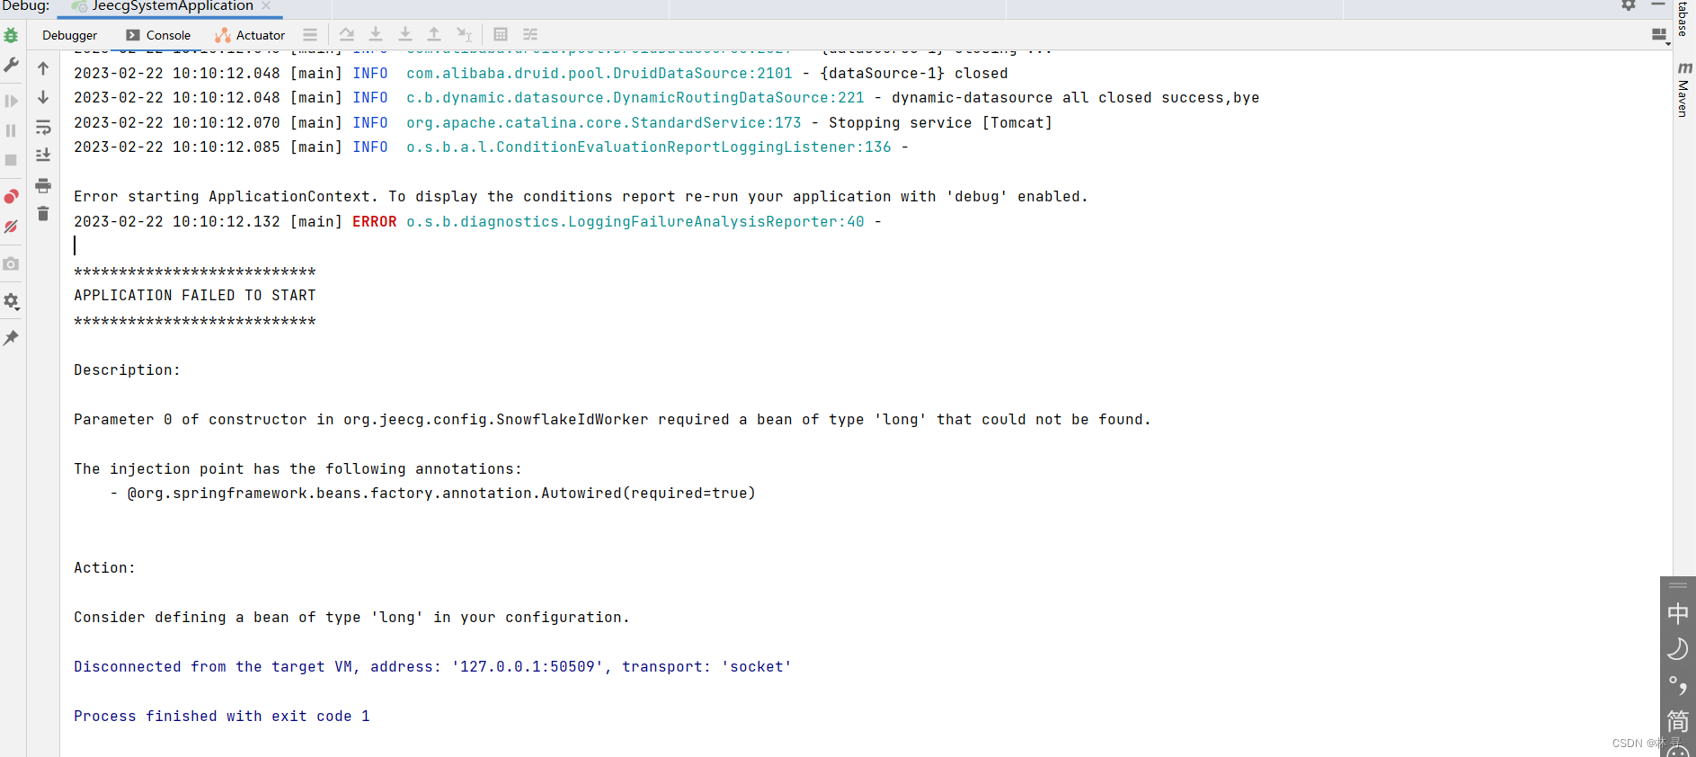Click the Stop debug session icon
The image size is (1696, 757).
11,160
